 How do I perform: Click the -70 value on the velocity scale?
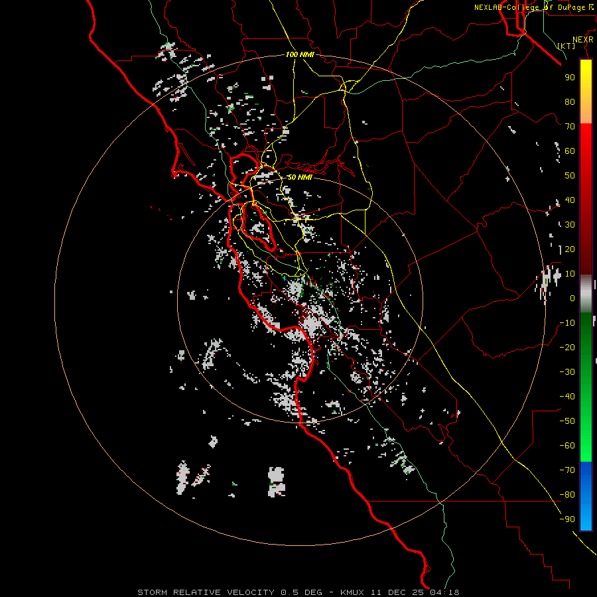pos(567,470)
